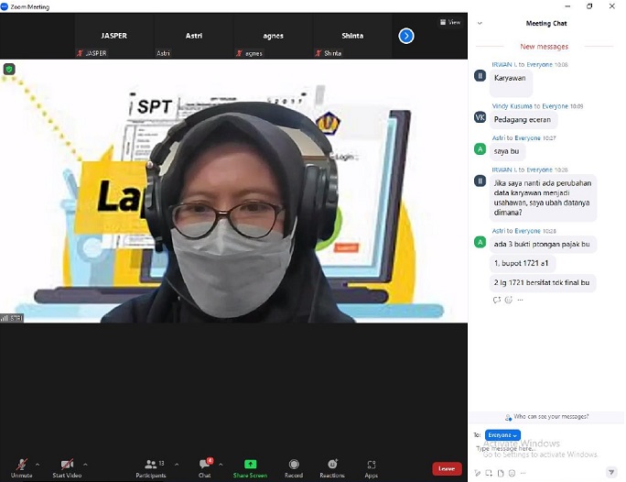This screenshot has height=482, width=626.
Task: Attach a file in chat
Action: (x=501, y=473)
